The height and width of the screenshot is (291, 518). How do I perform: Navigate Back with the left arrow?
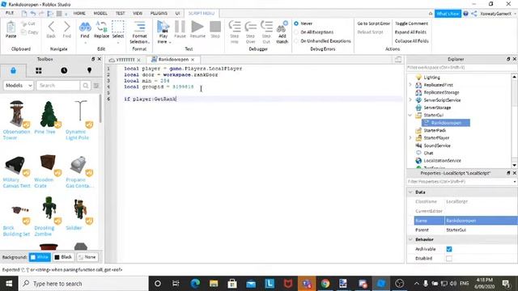click(51, 27)
